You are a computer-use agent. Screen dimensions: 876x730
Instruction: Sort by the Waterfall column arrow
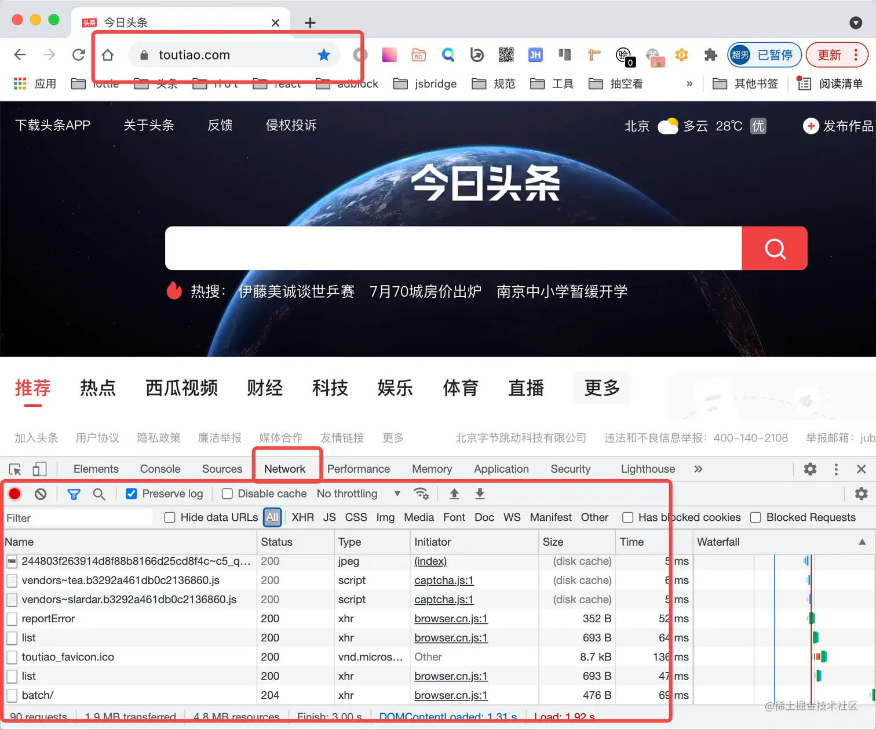coord(862,542)
